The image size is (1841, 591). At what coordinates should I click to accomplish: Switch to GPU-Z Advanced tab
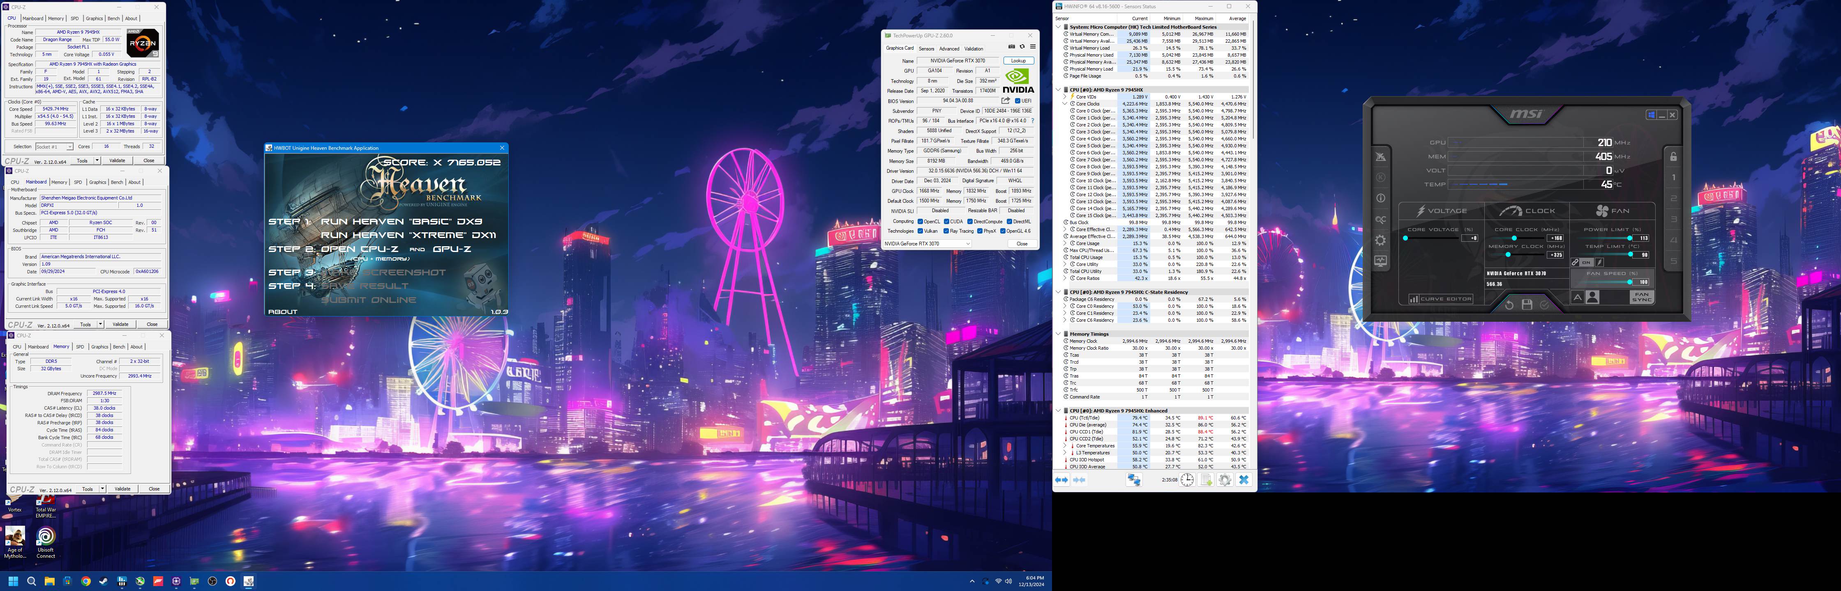[x=950, y=49]
